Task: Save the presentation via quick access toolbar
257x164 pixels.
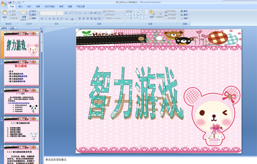Action: coord(10,2)
